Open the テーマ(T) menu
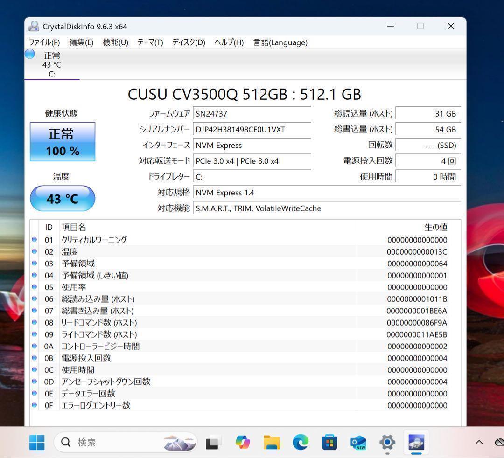The image size is (504, 458). point(150,42)
